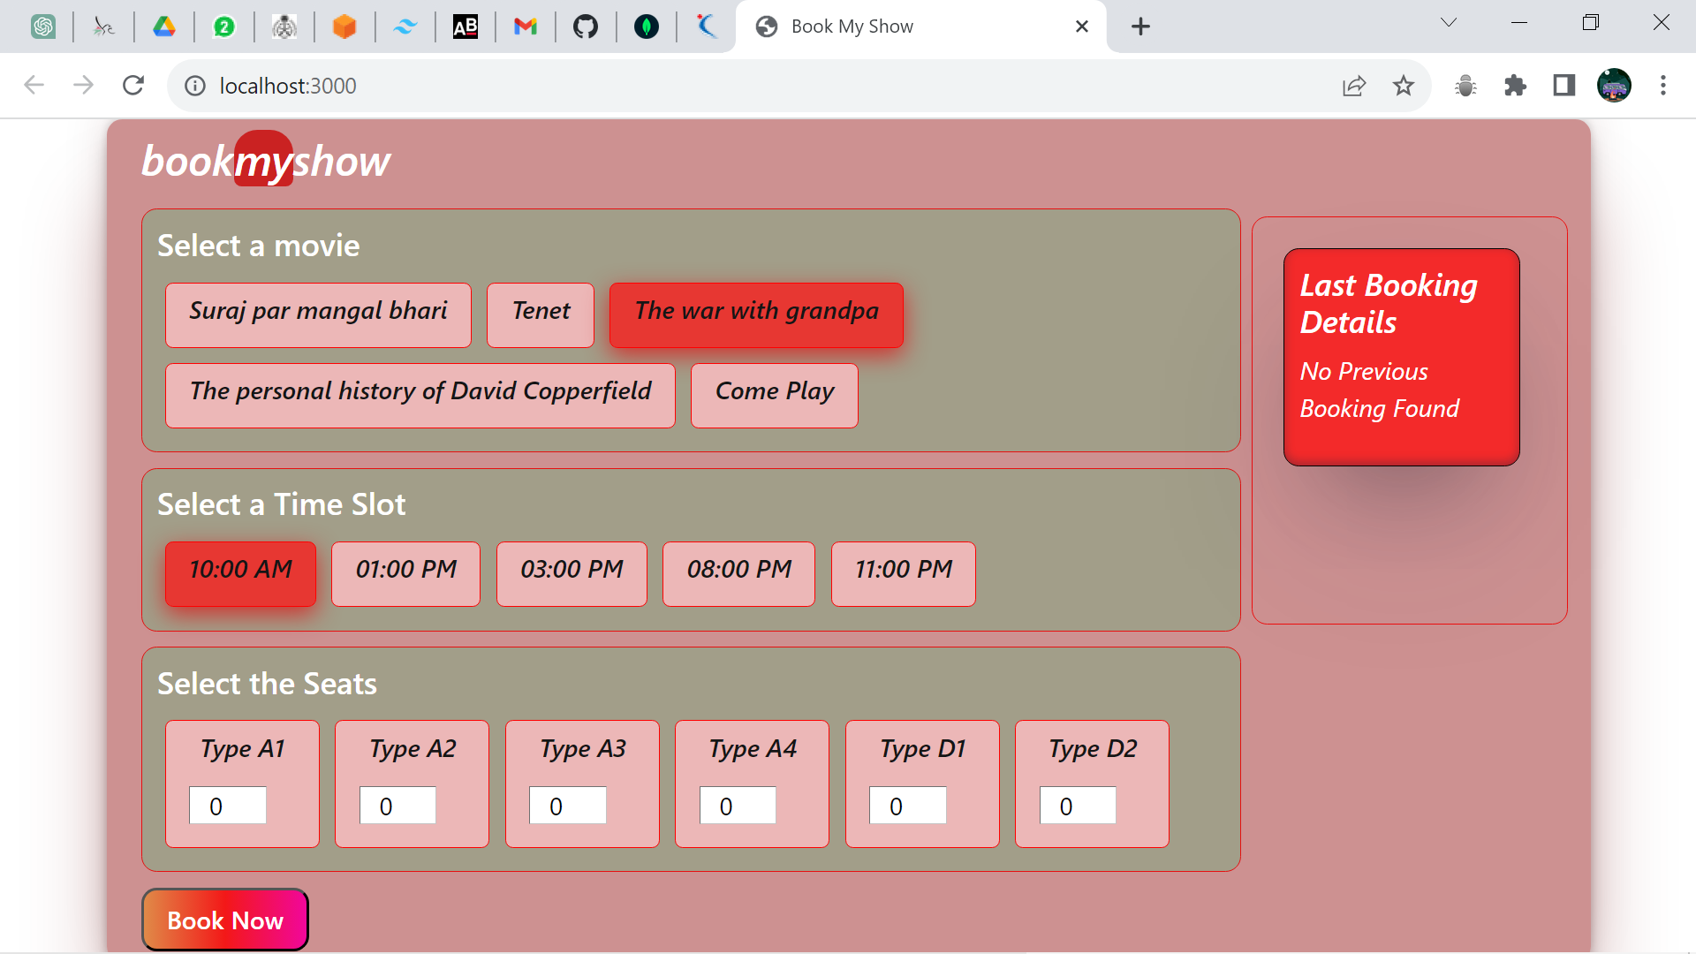Open the Extensions puzzle icon

(x=1515, y=86)
